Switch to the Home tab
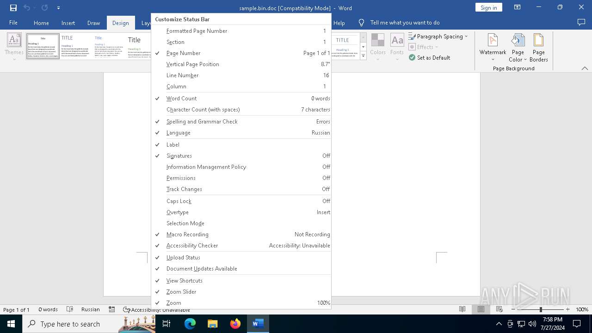The image size is (592, 333). pyautogui.click(x=41, y=23)
